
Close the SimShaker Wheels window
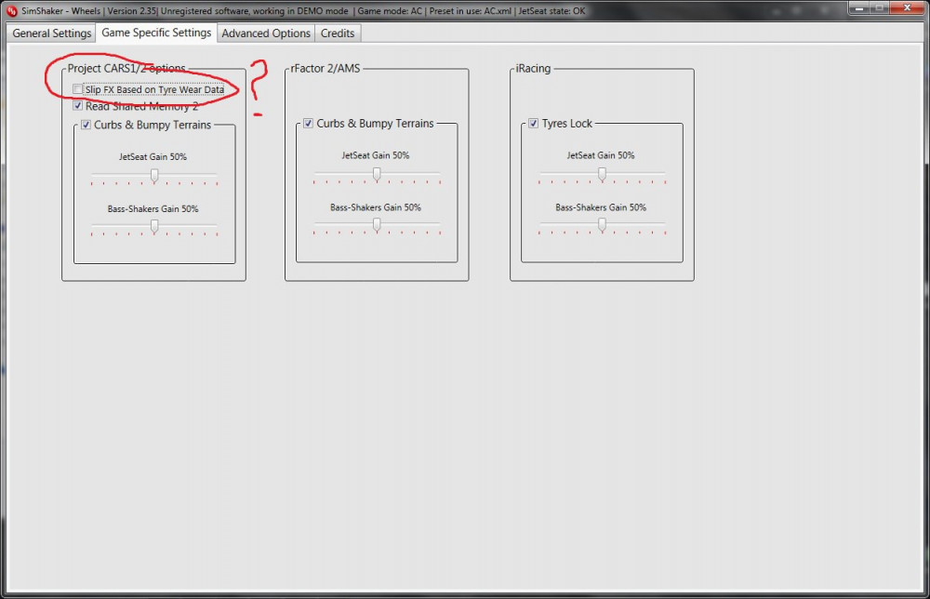tap(907, 8)
